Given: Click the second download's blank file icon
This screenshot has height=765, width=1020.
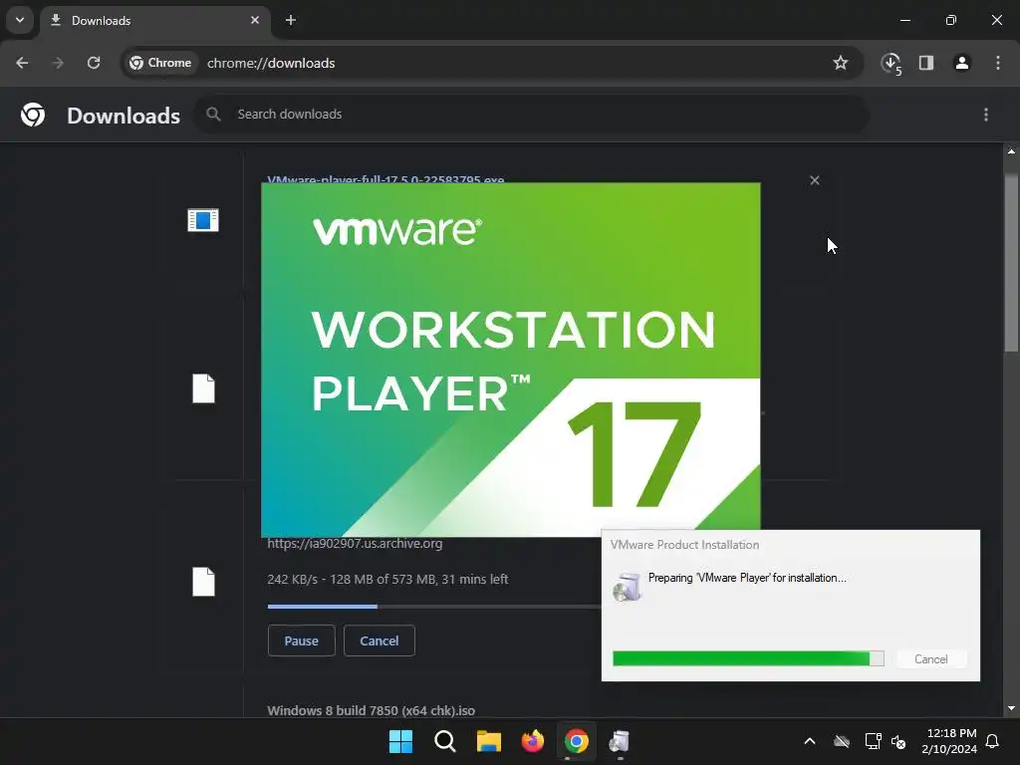Looking at the screenshot, I should point(203,389).
